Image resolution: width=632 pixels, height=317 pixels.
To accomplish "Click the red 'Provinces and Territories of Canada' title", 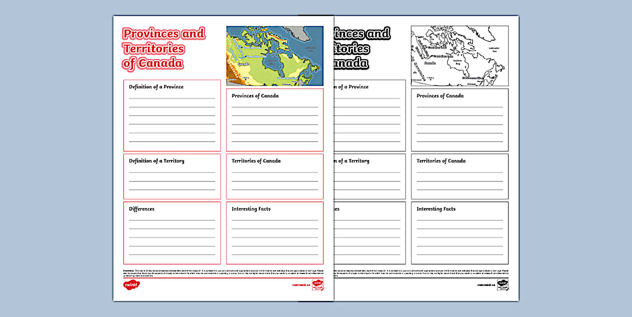I will (x=164, y=48).
